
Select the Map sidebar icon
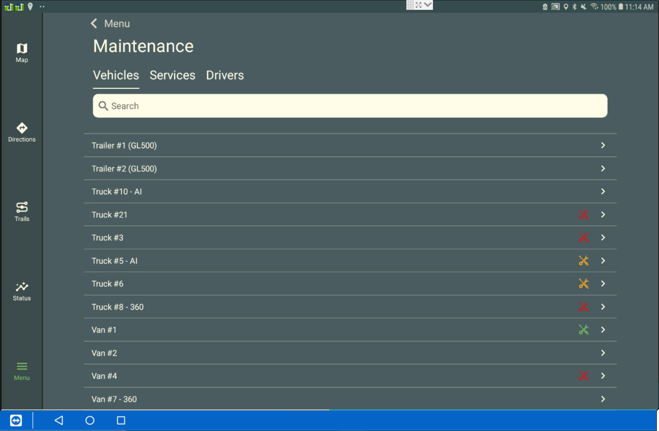tap(22, 52)
